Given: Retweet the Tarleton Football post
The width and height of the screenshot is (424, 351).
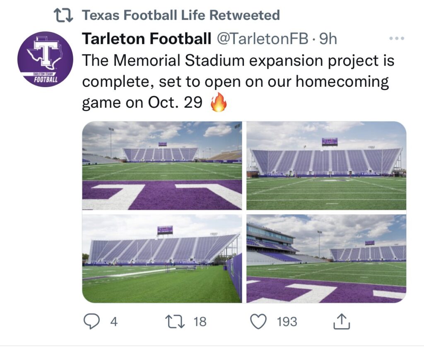Looking at the screenshot, I should [x=175, y=321].
